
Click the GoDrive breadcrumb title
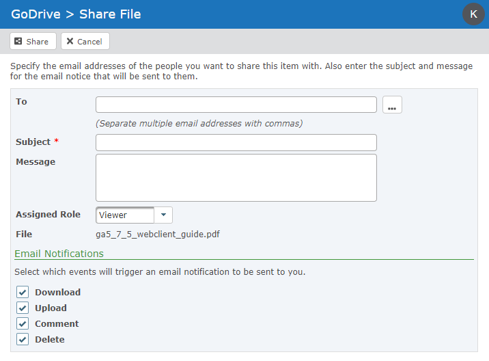(36, 14)
